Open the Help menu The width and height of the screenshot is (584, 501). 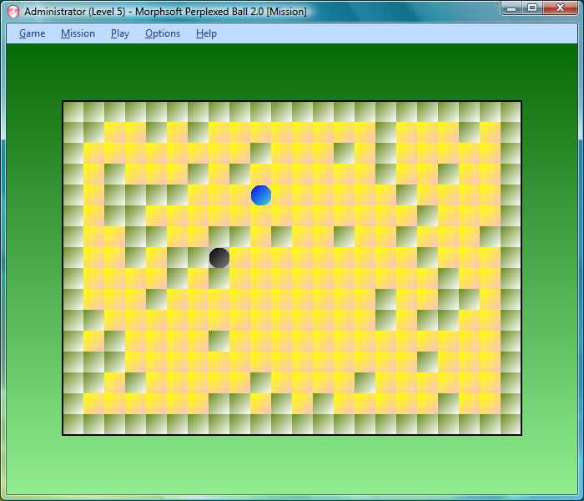point(206,33)
